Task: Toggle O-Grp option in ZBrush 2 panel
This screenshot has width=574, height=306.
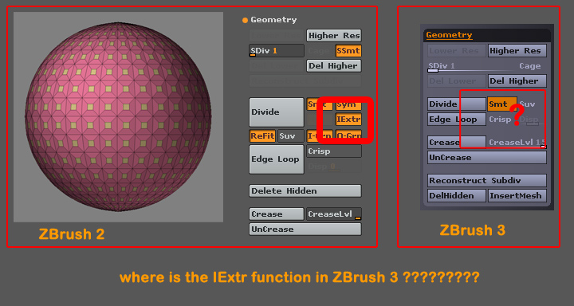Action: [348, 136]
